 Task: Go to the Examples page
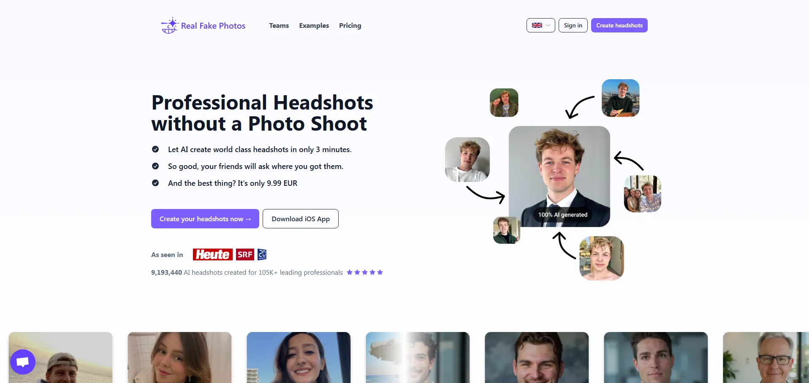coord(314,26)
